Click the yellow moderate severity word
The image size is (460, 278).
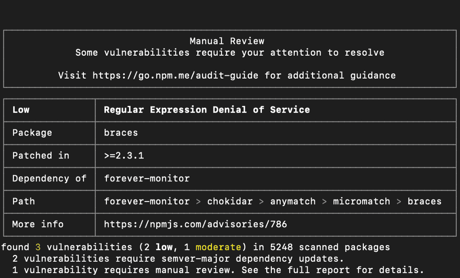pyautogui.click(x=218, y=247)
